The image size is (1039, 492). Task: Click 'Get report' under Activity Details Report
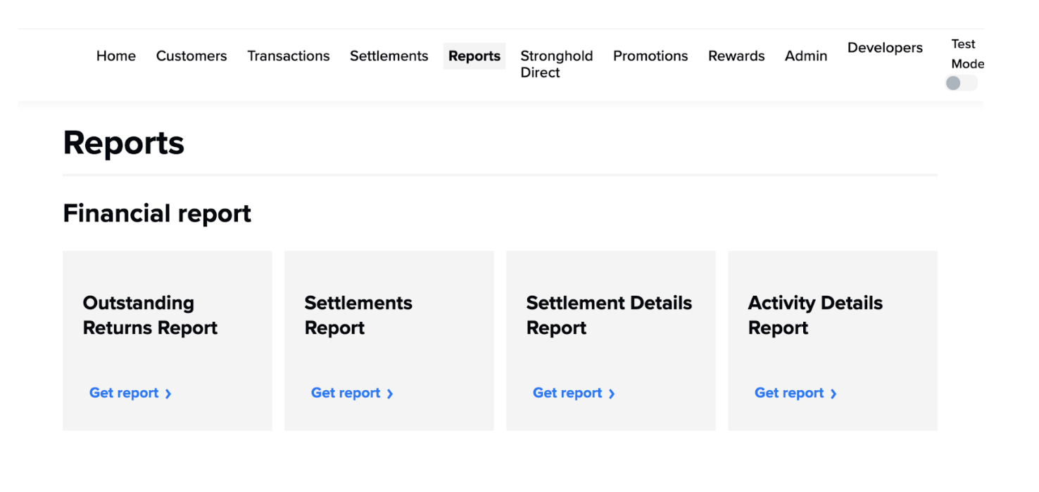(788, 393)
